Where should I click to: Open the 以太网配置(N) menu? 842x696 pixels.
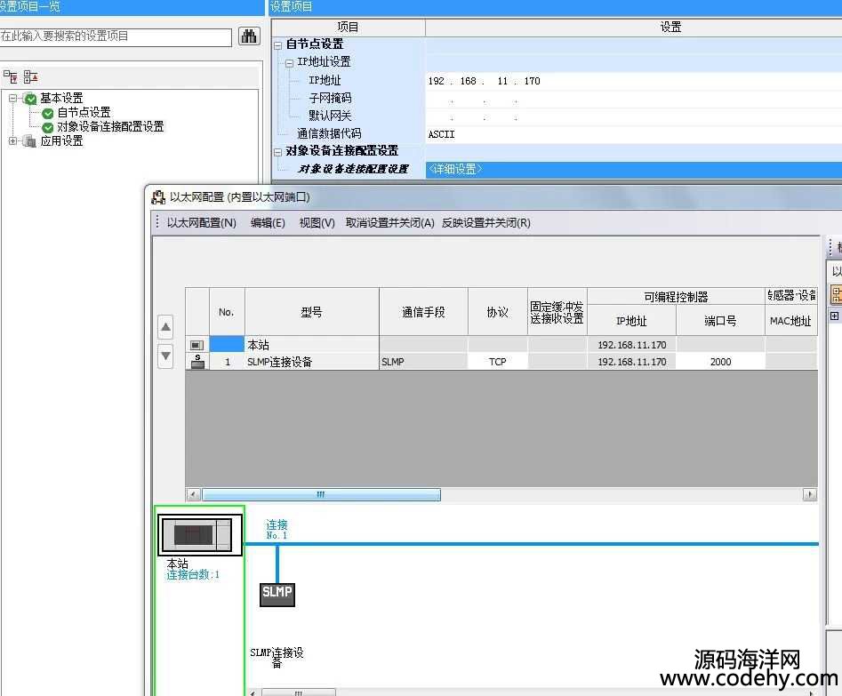(x=201, y=223)
